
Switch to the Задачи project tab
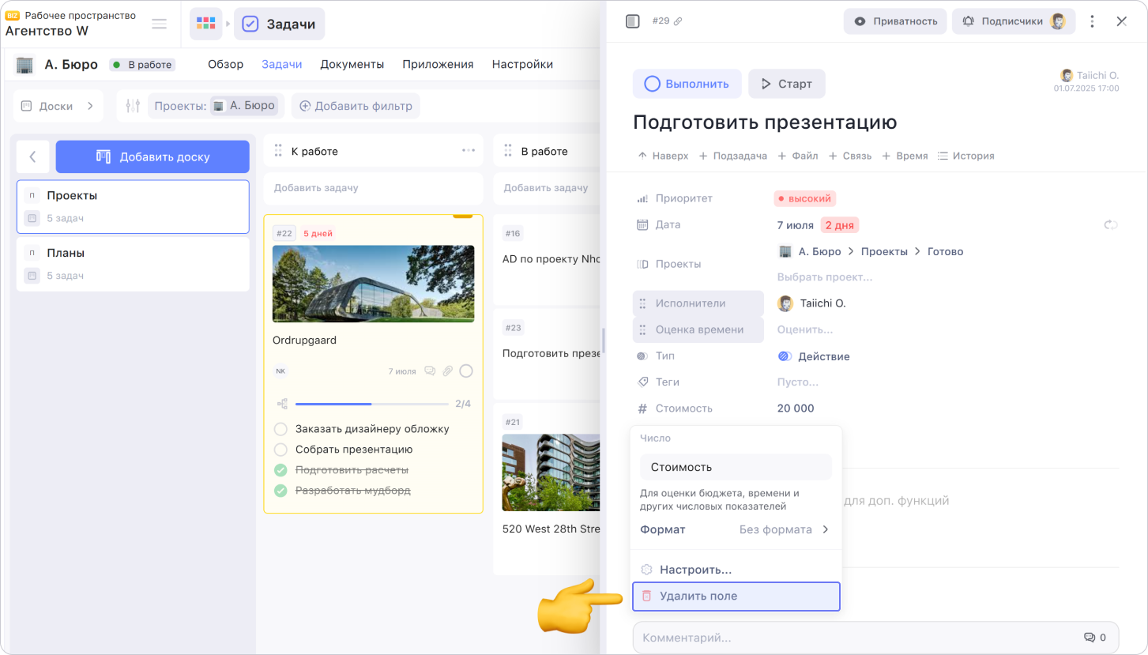tap(282, 64)
